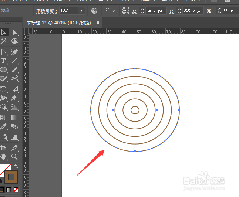Select the Ellipse tool
239x197 pixels.
coord(3,70)
